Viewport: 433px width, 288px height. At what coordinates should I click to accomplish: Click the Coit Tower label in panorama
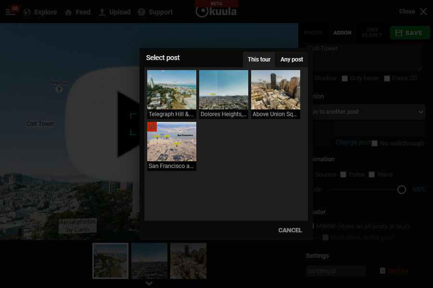[x=40, y=124]
